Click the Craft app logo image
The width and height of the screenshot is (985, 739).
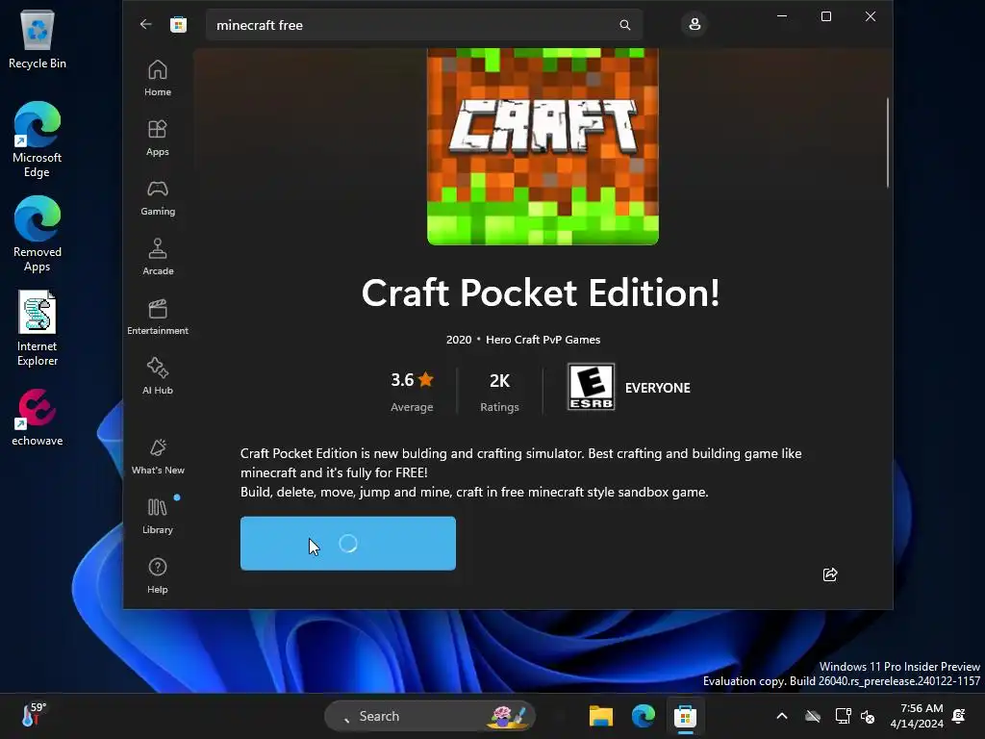543,146
